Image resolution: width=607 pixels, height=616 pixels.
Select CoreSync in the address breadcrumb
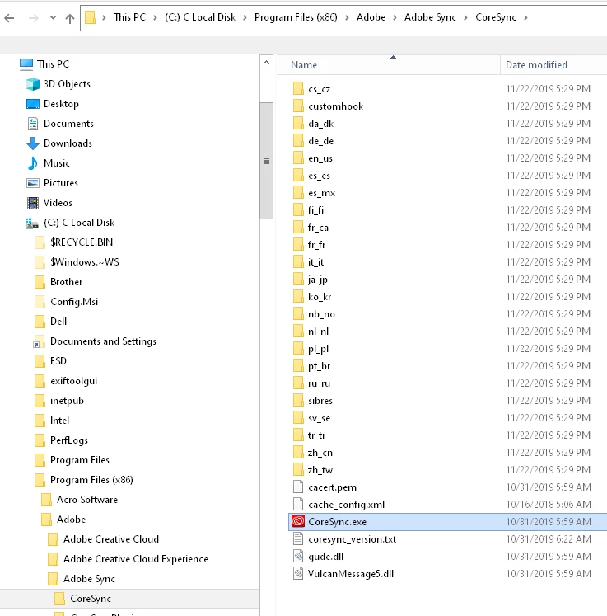tap(496, 17)
